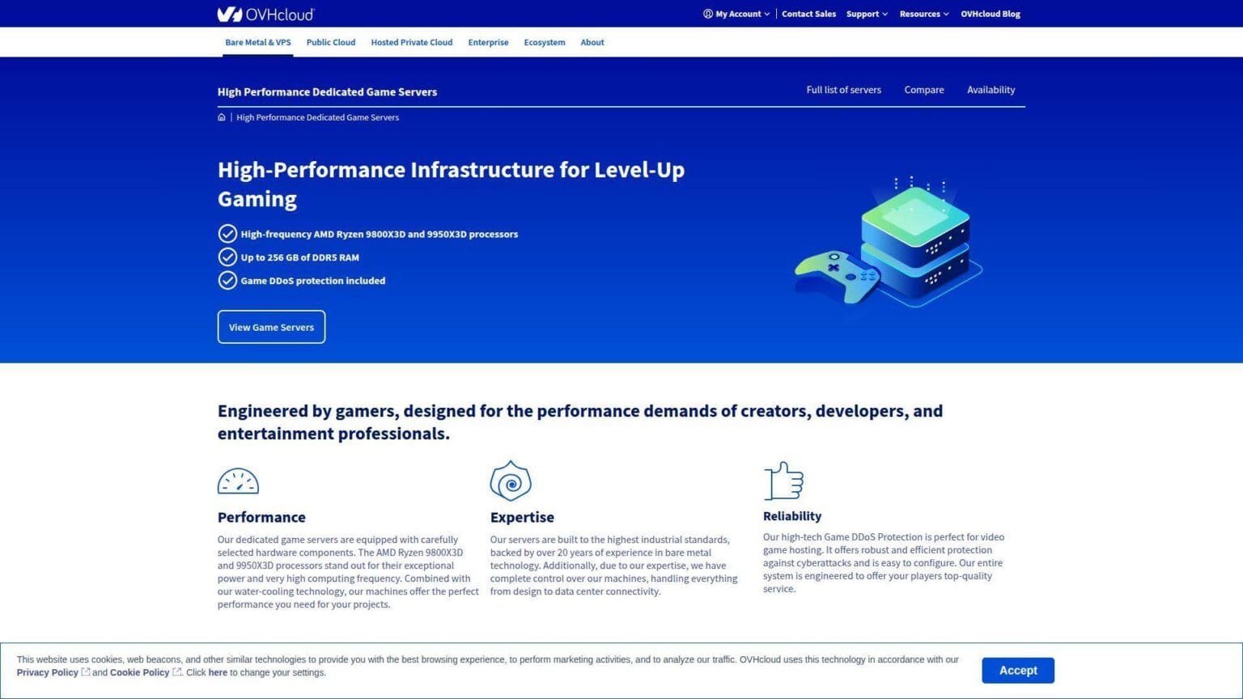Image resolution: width=1243 pixels, height=699 pixels.
Task: Click the Expertise spiral badge icon
Action: point(511,481)
